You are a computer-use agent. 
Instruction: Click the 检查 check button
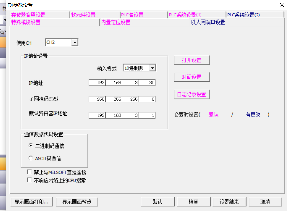pos(193,202)
